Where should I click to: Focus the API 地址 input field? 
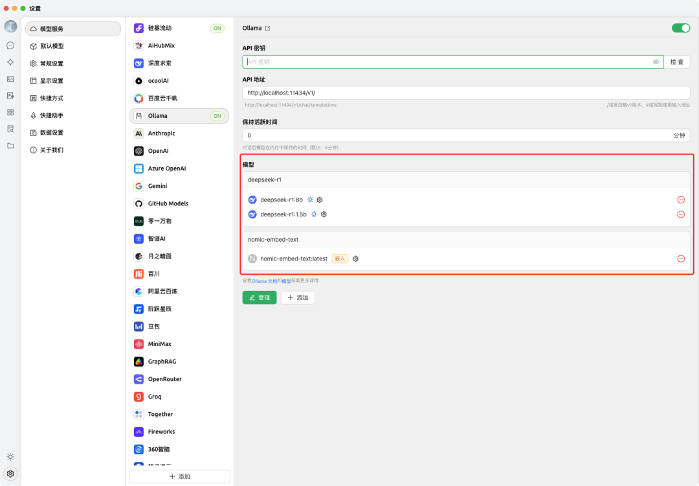point(466,93)
